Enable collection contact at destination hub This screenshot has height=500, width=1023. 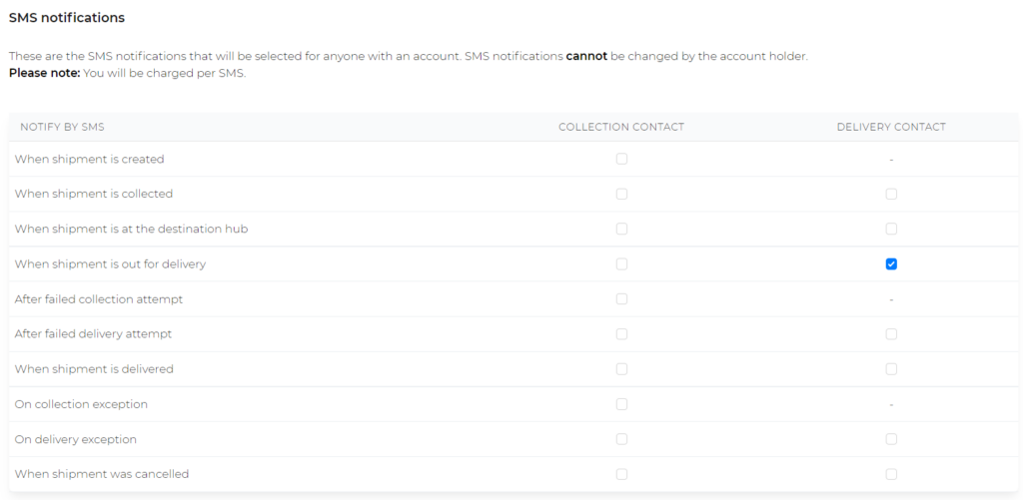621,229
